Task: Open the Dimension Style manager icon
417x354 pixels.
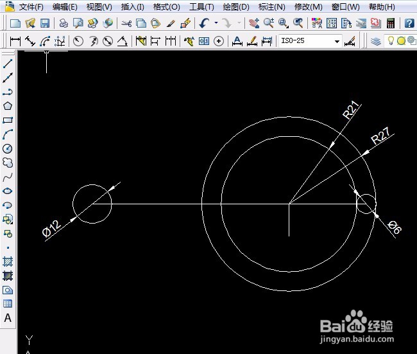Action: [350, 41]
